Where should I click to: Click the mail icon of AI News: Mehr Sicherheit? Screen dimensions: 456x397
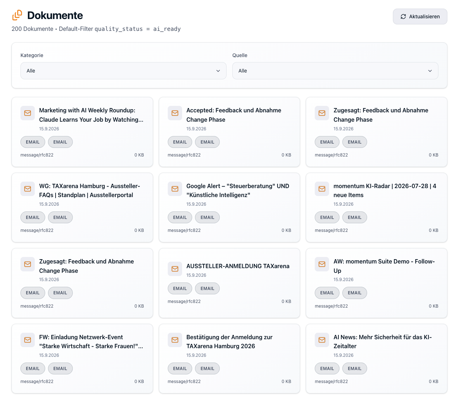click(322, 340)
